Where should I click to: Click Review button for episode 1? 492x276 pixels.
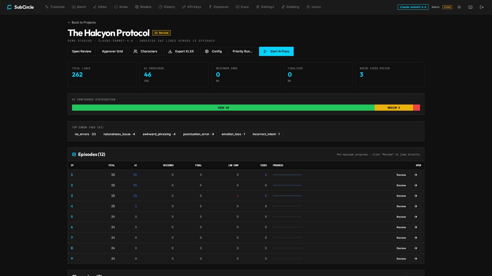(x=401, y=175)
